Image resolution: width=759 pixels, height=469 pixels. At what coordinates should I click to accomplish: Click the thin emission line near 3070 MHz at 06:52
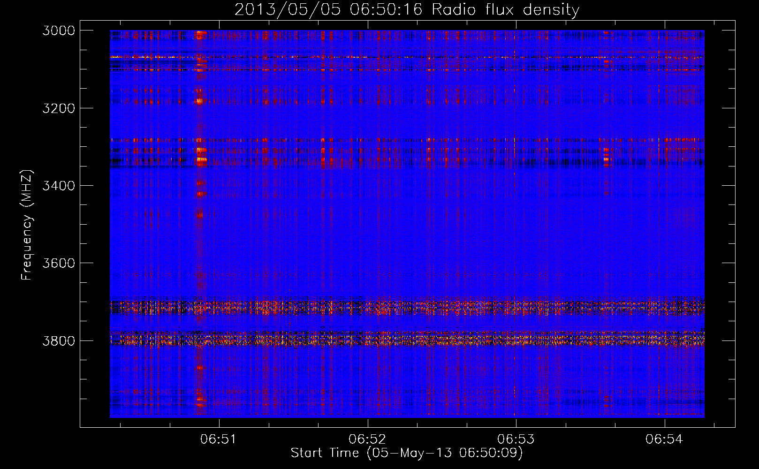point(368,57)
